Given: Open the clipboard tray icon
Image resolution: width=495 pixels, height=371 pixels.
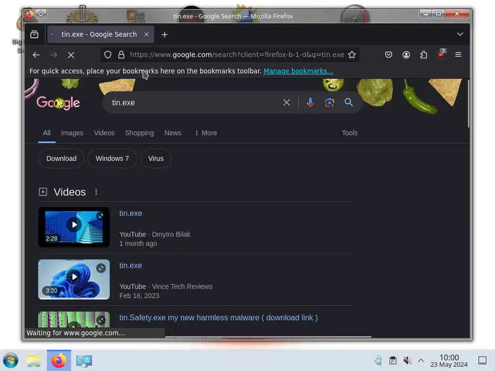Looking at the screenshot, I should (x=393, y=360).
